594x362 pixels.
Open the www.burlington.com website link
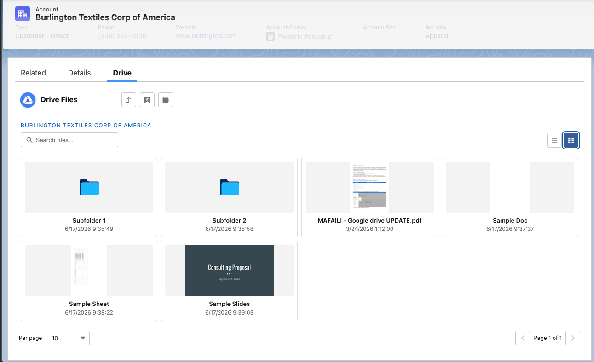pyautogui.click(x=206, y=36)
